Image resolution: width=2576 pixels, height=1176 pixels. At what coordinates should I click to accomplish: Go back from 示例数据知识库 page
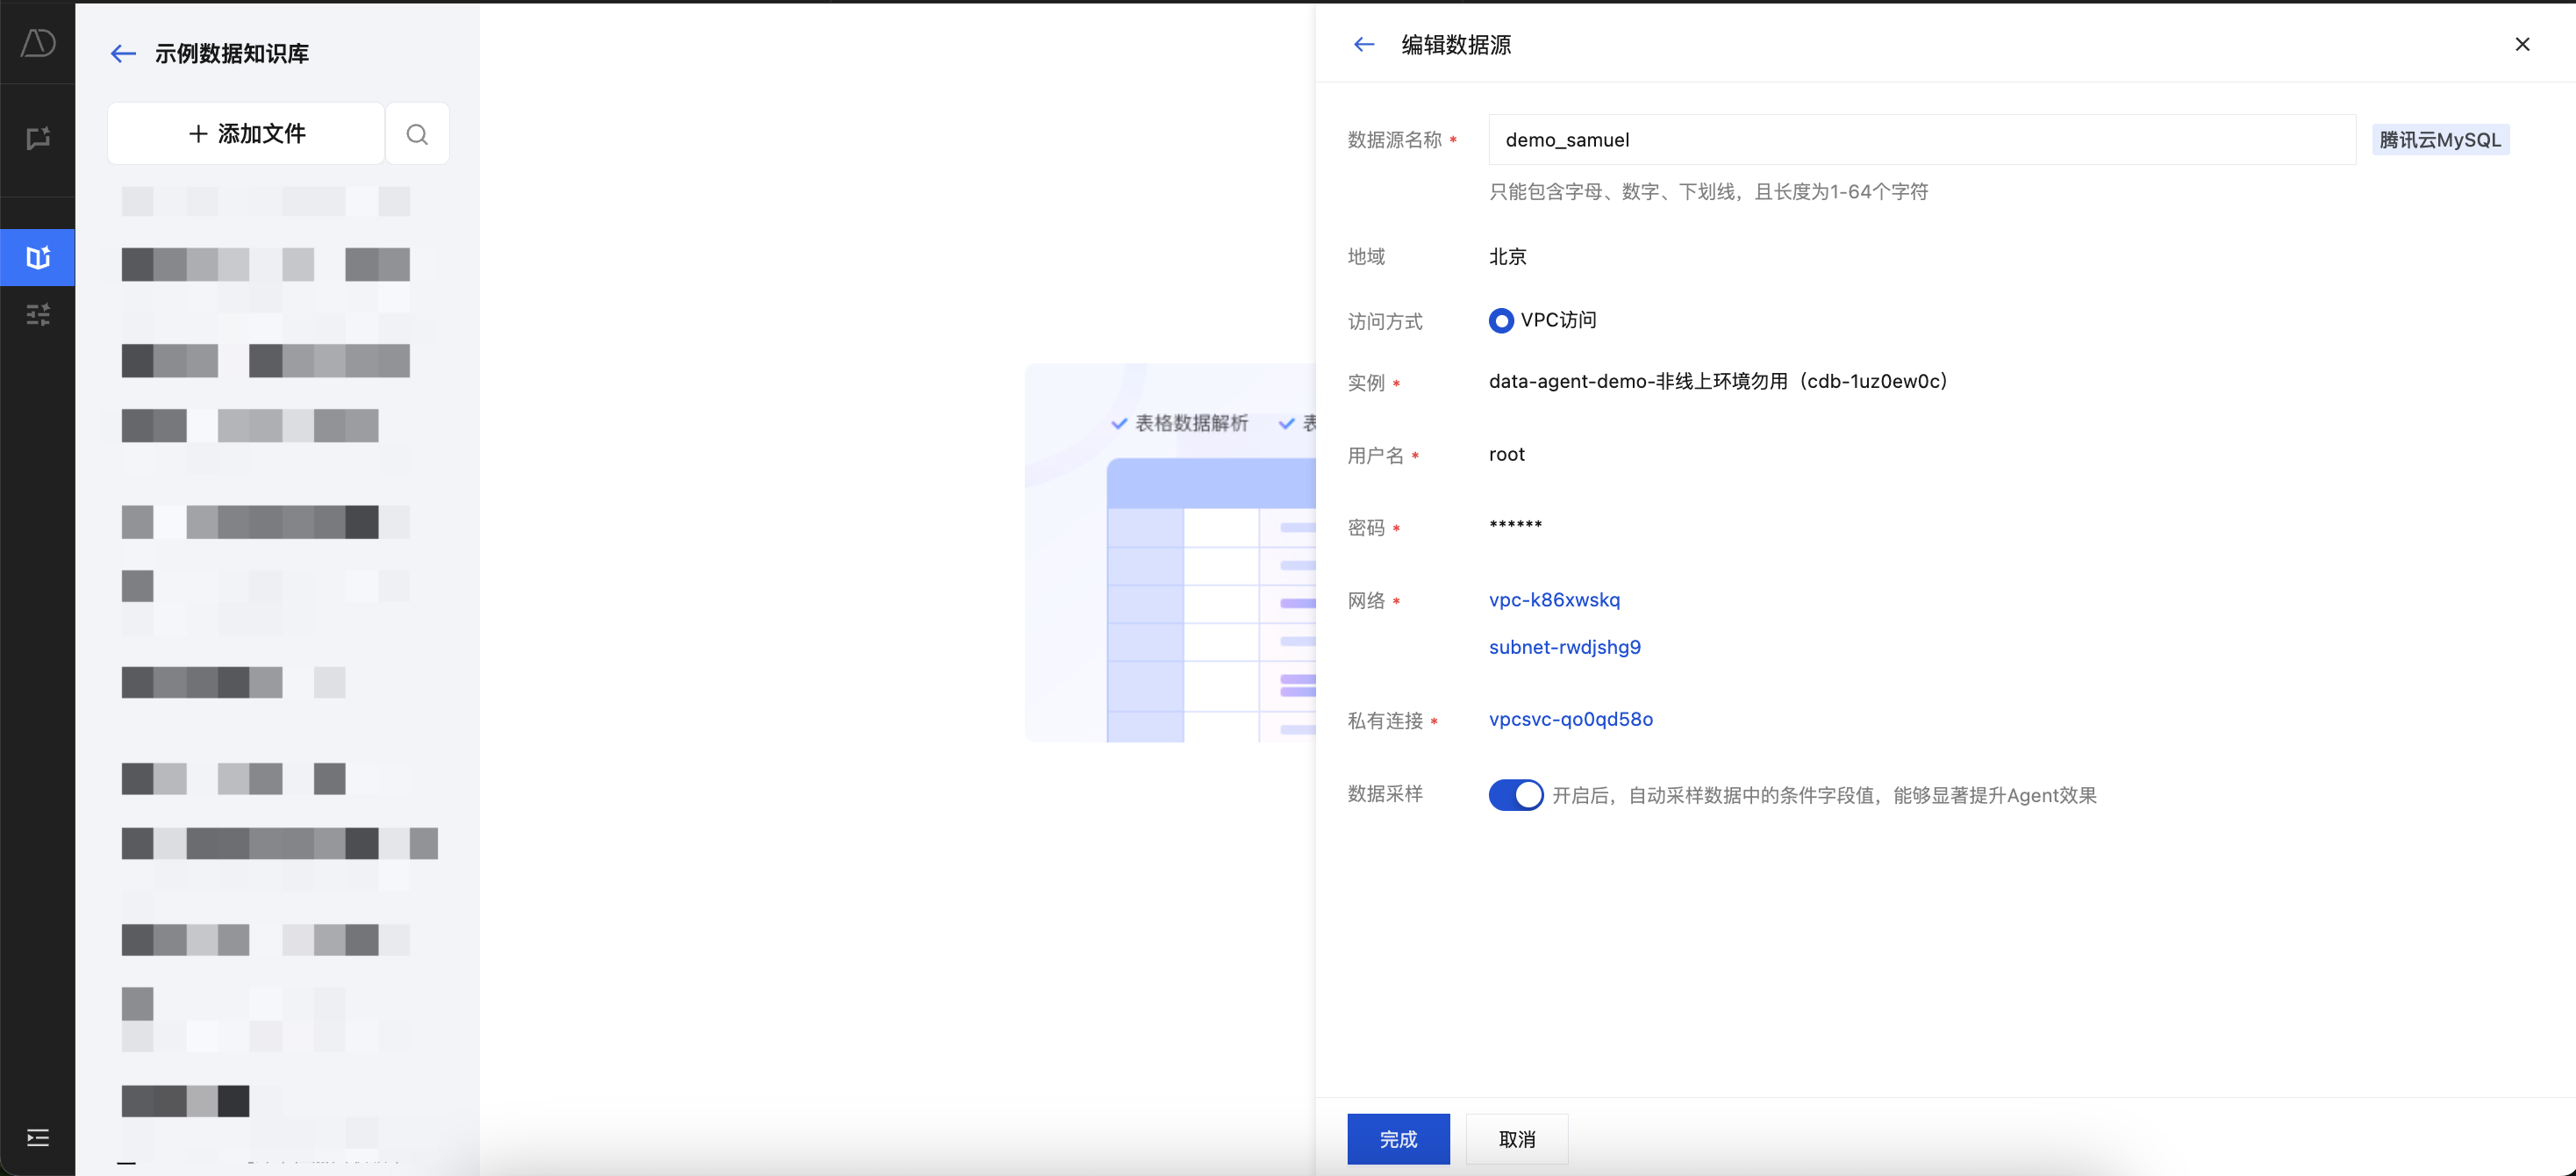pos(123,54)
